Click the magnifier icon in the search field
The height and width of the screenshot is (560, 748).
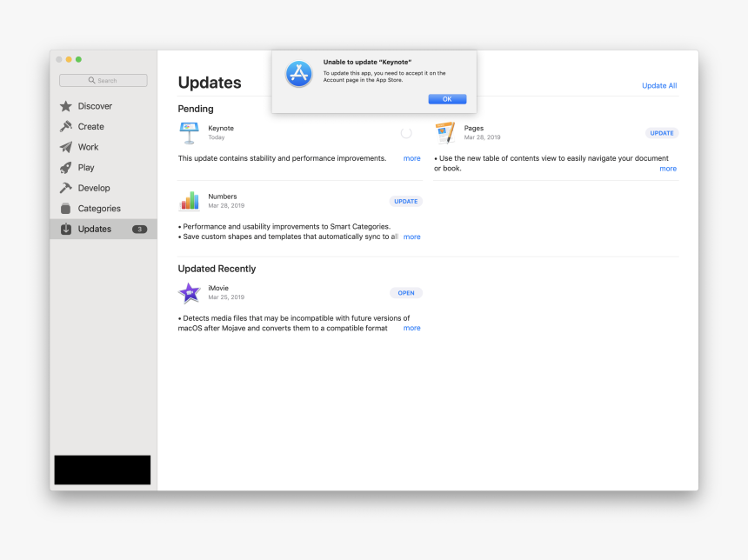coord(91,80)
